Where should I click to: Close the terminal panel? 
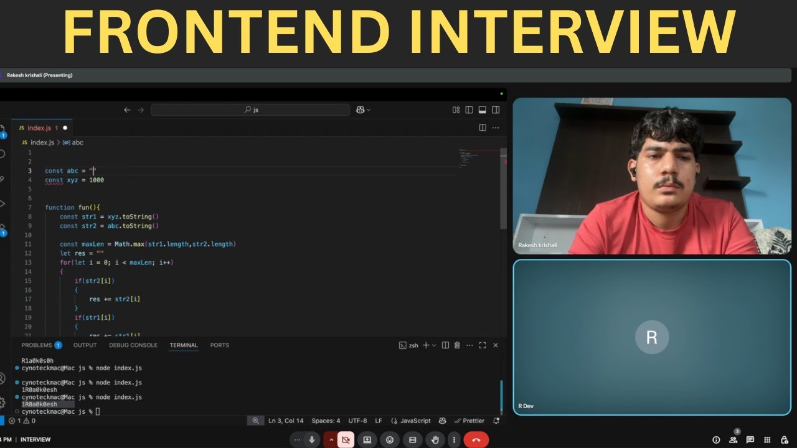coord(496,345)
